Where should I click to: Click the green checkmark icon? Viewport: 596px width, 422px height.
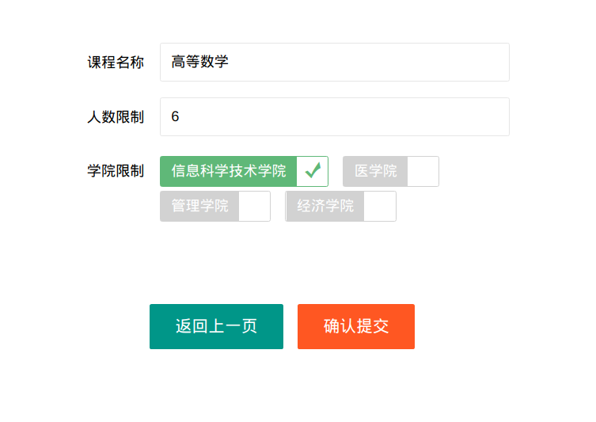(x=313, y=171)
